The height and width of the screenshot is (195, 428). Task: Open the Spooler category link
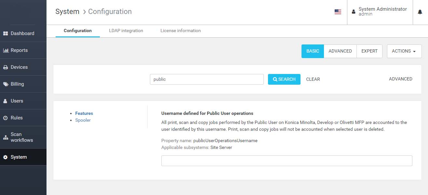(83, 120)
